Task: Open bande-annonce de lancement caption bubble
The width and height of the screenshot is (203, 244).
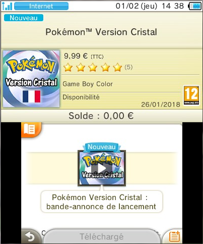Action: (x=102, y=202)
